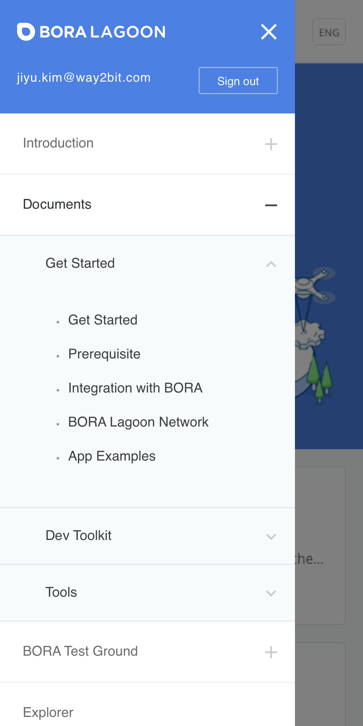Expand BORA Test Ground plus icon
This screenshot has height=726, width=363.
click(x=271, y=652)
